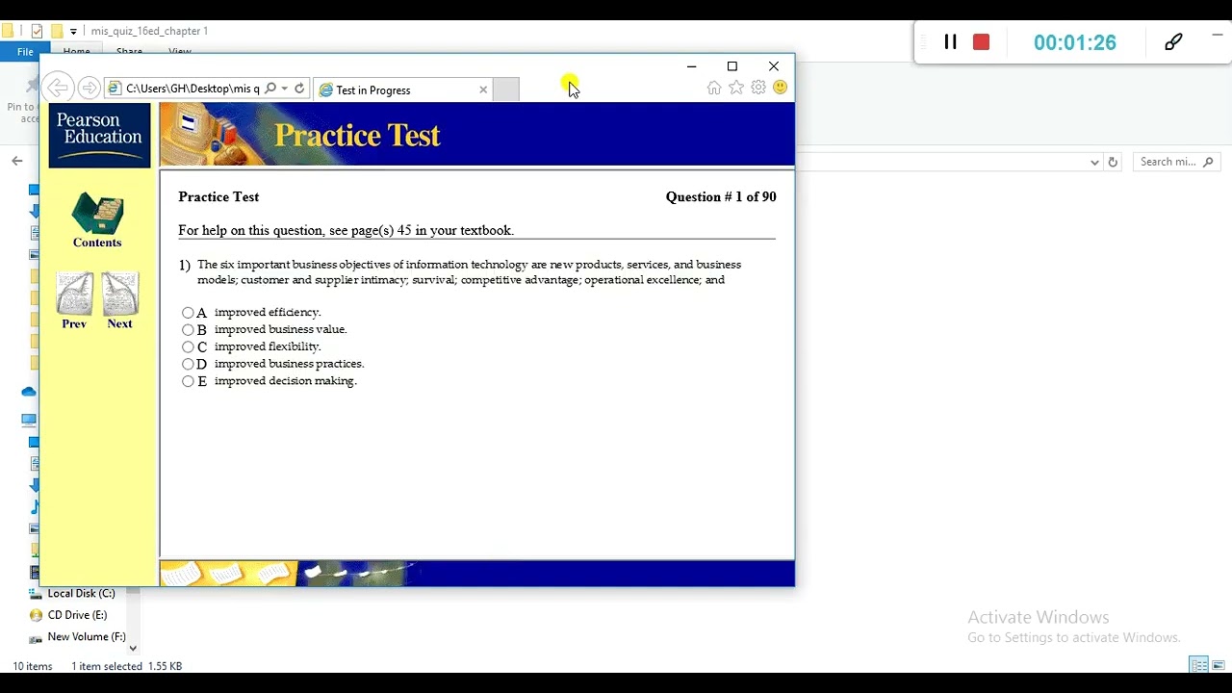Open the Quick Access Toolbar customize dropdown
Viewport: 1232px width, 693px height.
(73, 32)
